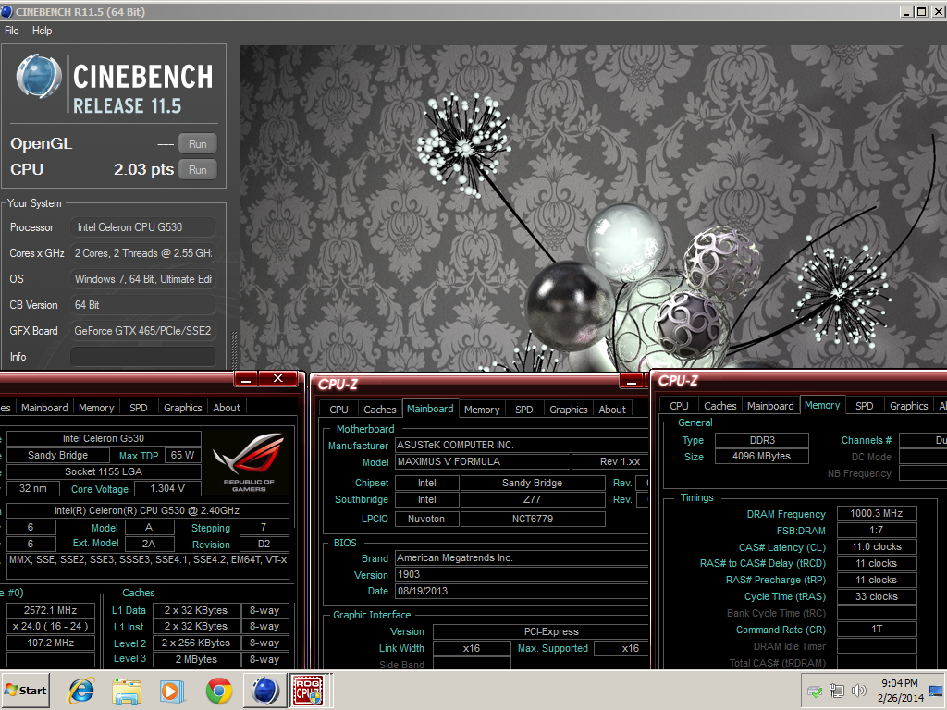The height and width of the screenshot is (710, 947).
Task: Open the volume speaker tray icon
Action: tap(858, 691)
